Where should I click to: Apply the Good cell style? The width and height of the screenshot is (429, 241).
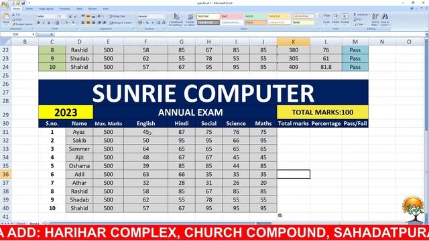point(255,16)
